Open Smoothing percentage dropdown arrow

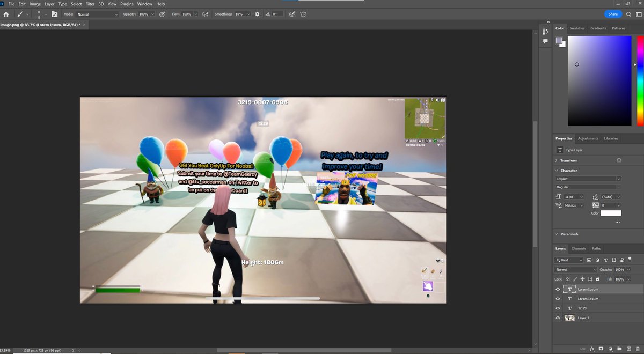[248, 14]
